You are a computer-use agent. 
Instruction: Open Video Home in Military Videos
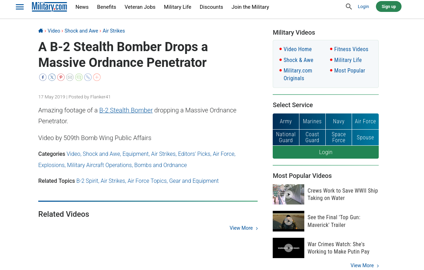coord(298,49)
